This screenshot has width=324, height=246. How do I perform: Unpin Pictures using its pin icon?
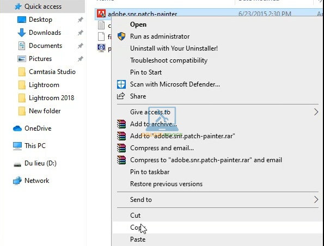80,59
